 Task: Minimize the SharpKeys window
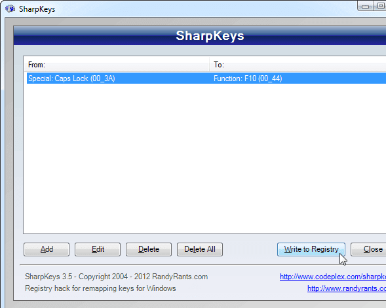365,6
